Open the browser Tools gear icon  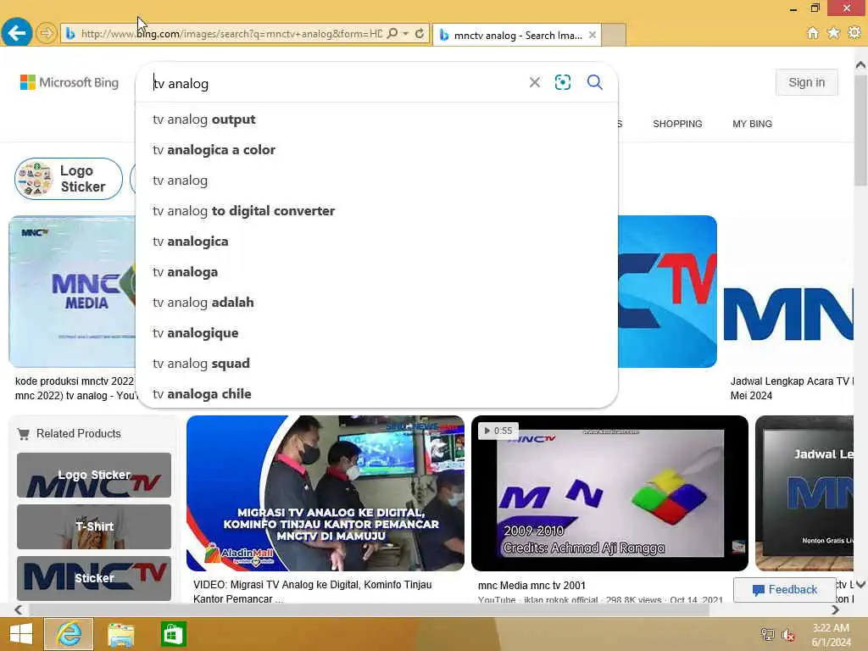pos(854,33)
